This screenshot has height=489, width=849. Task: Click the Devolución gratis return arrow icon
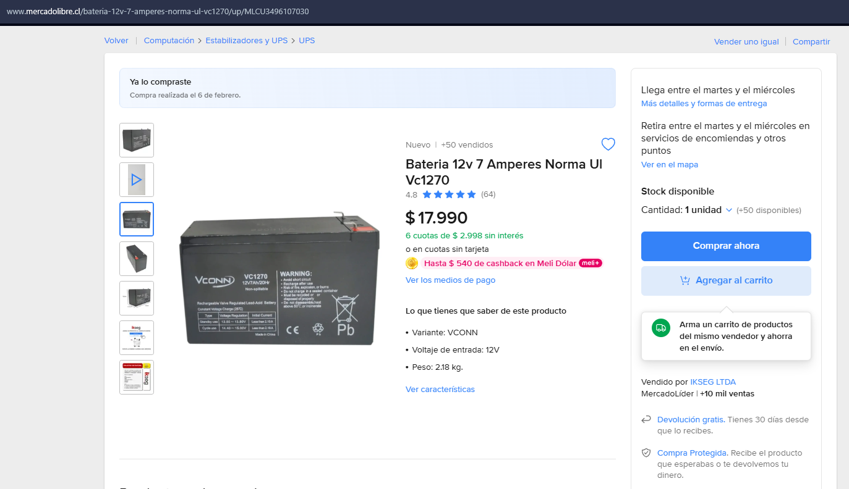click(x=646, y=420)
